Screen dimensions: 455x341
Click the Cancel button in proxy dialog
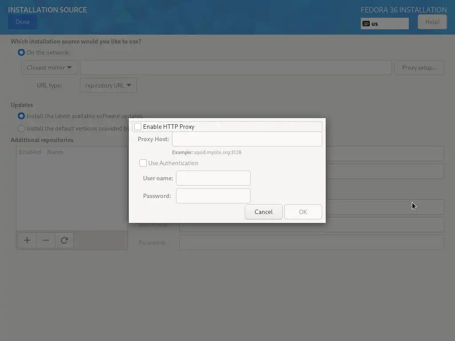point(263,212)
